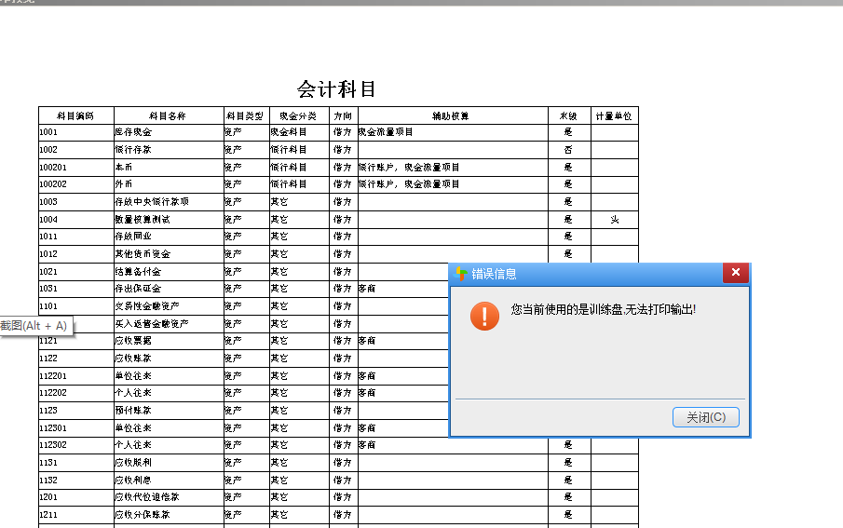Click the 数量核算测试 account name cell

(143, 220)
